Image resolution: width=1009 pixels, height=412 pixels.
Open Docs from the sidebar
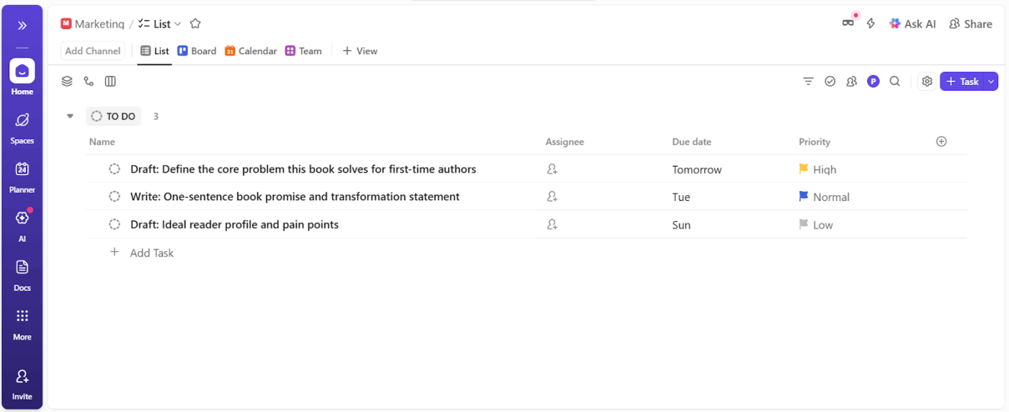pyautogui.click(x=22, y=268)
